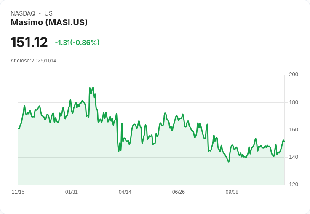
Task: Click the rightmost end of the price line
Action: (284, 142)
